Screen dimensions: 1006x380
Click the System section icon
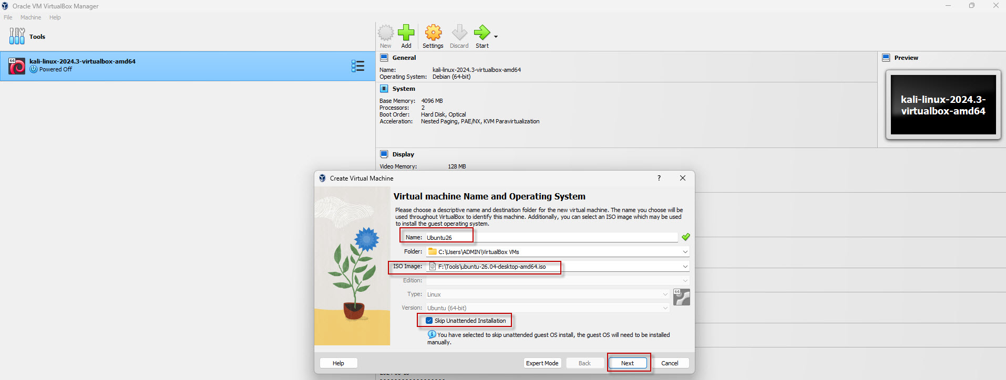click(384, 89)
